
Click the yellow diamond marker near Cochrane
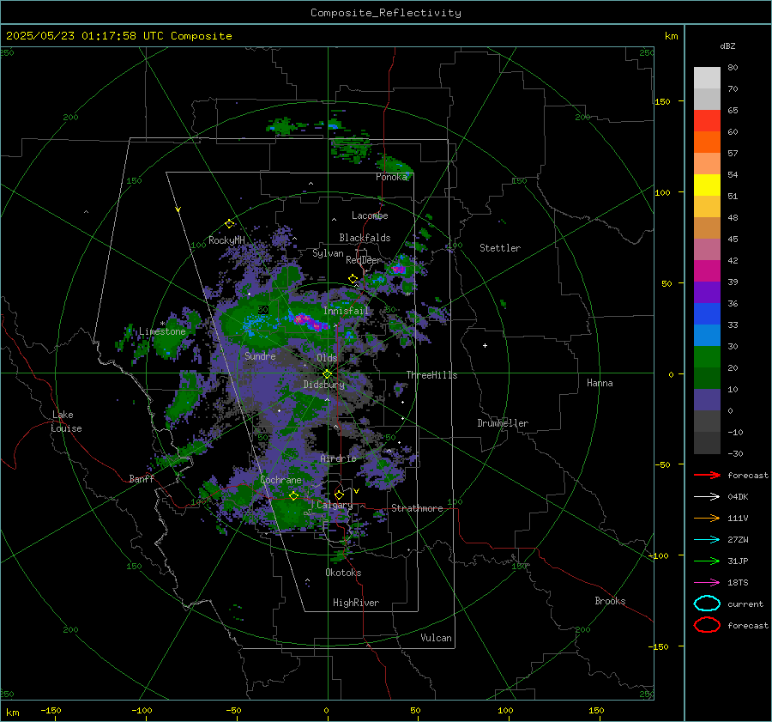[x=293, y=495]
